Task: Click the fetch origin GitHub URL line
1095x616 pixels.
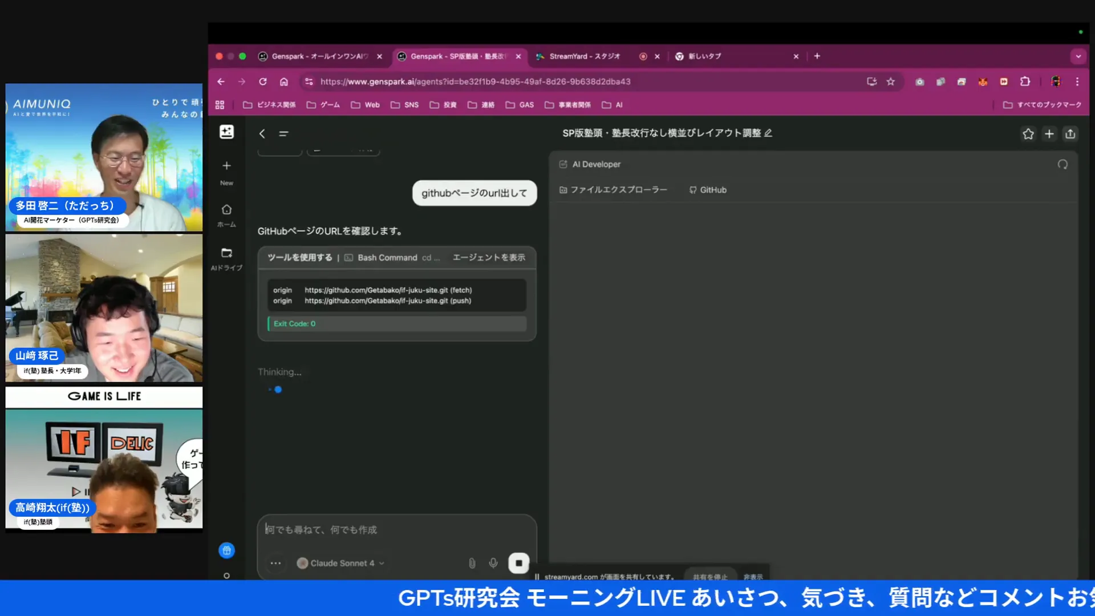Action: 372,290
